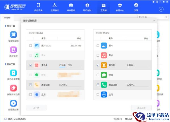
Task: Click the new iPhone 状态 column header
Action: pos(146,38)
